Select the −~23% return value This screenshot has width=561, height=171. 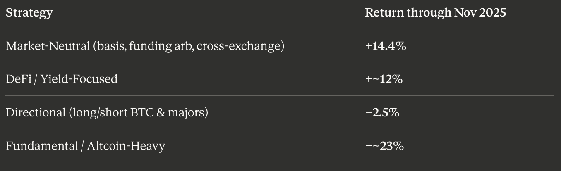[x=384, y=146]
